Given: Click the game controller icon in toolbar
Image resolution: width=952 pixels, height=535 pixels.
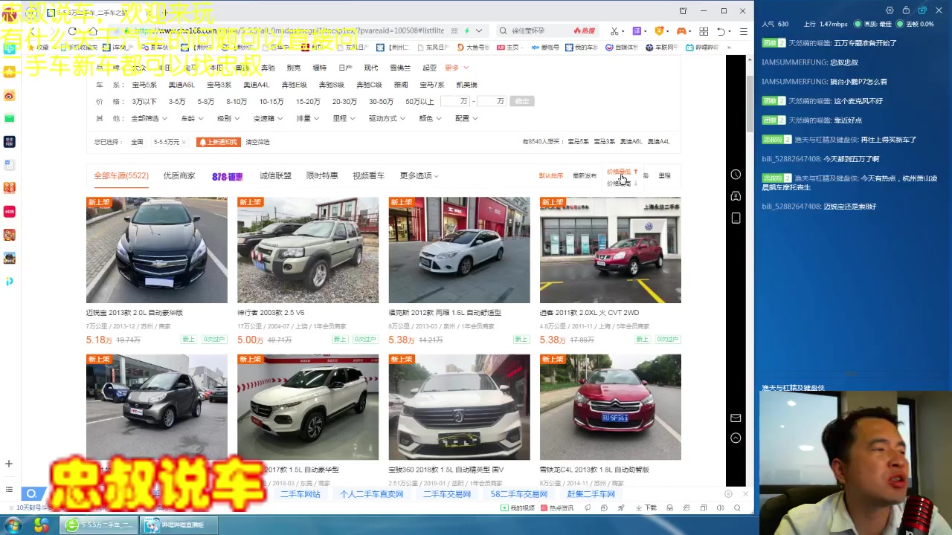Looking at the screenshot, I should pos(681,31).
